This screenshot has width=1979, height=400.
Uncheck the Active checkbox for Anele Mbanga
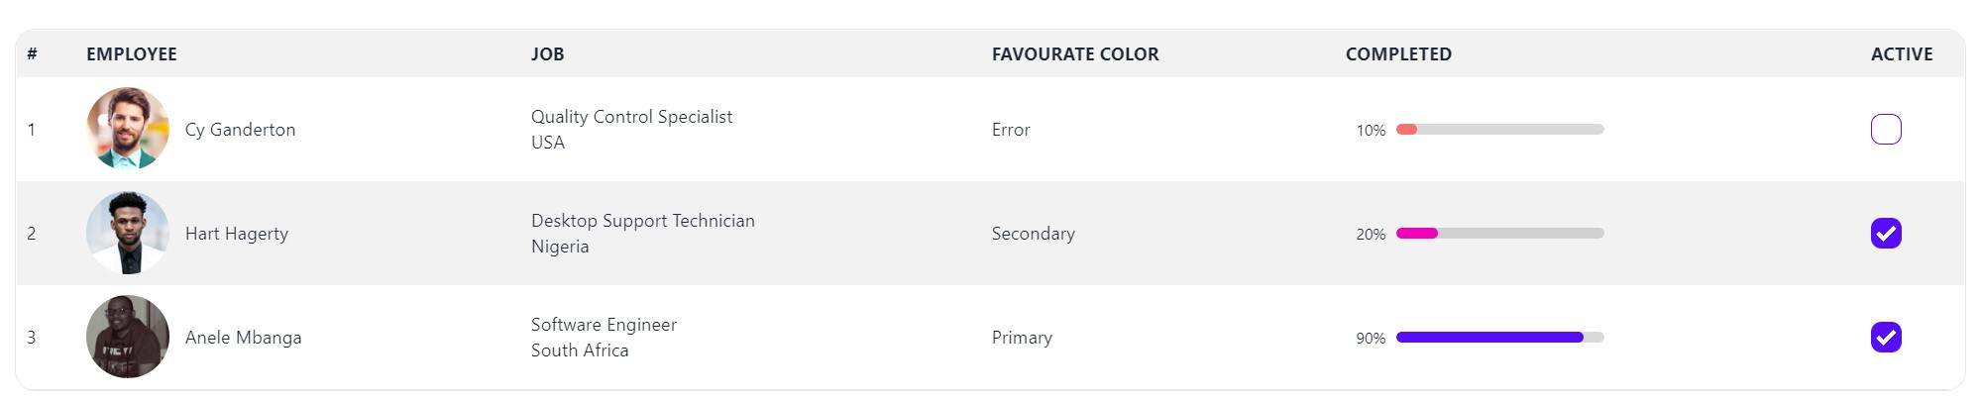coord(1885,338)
